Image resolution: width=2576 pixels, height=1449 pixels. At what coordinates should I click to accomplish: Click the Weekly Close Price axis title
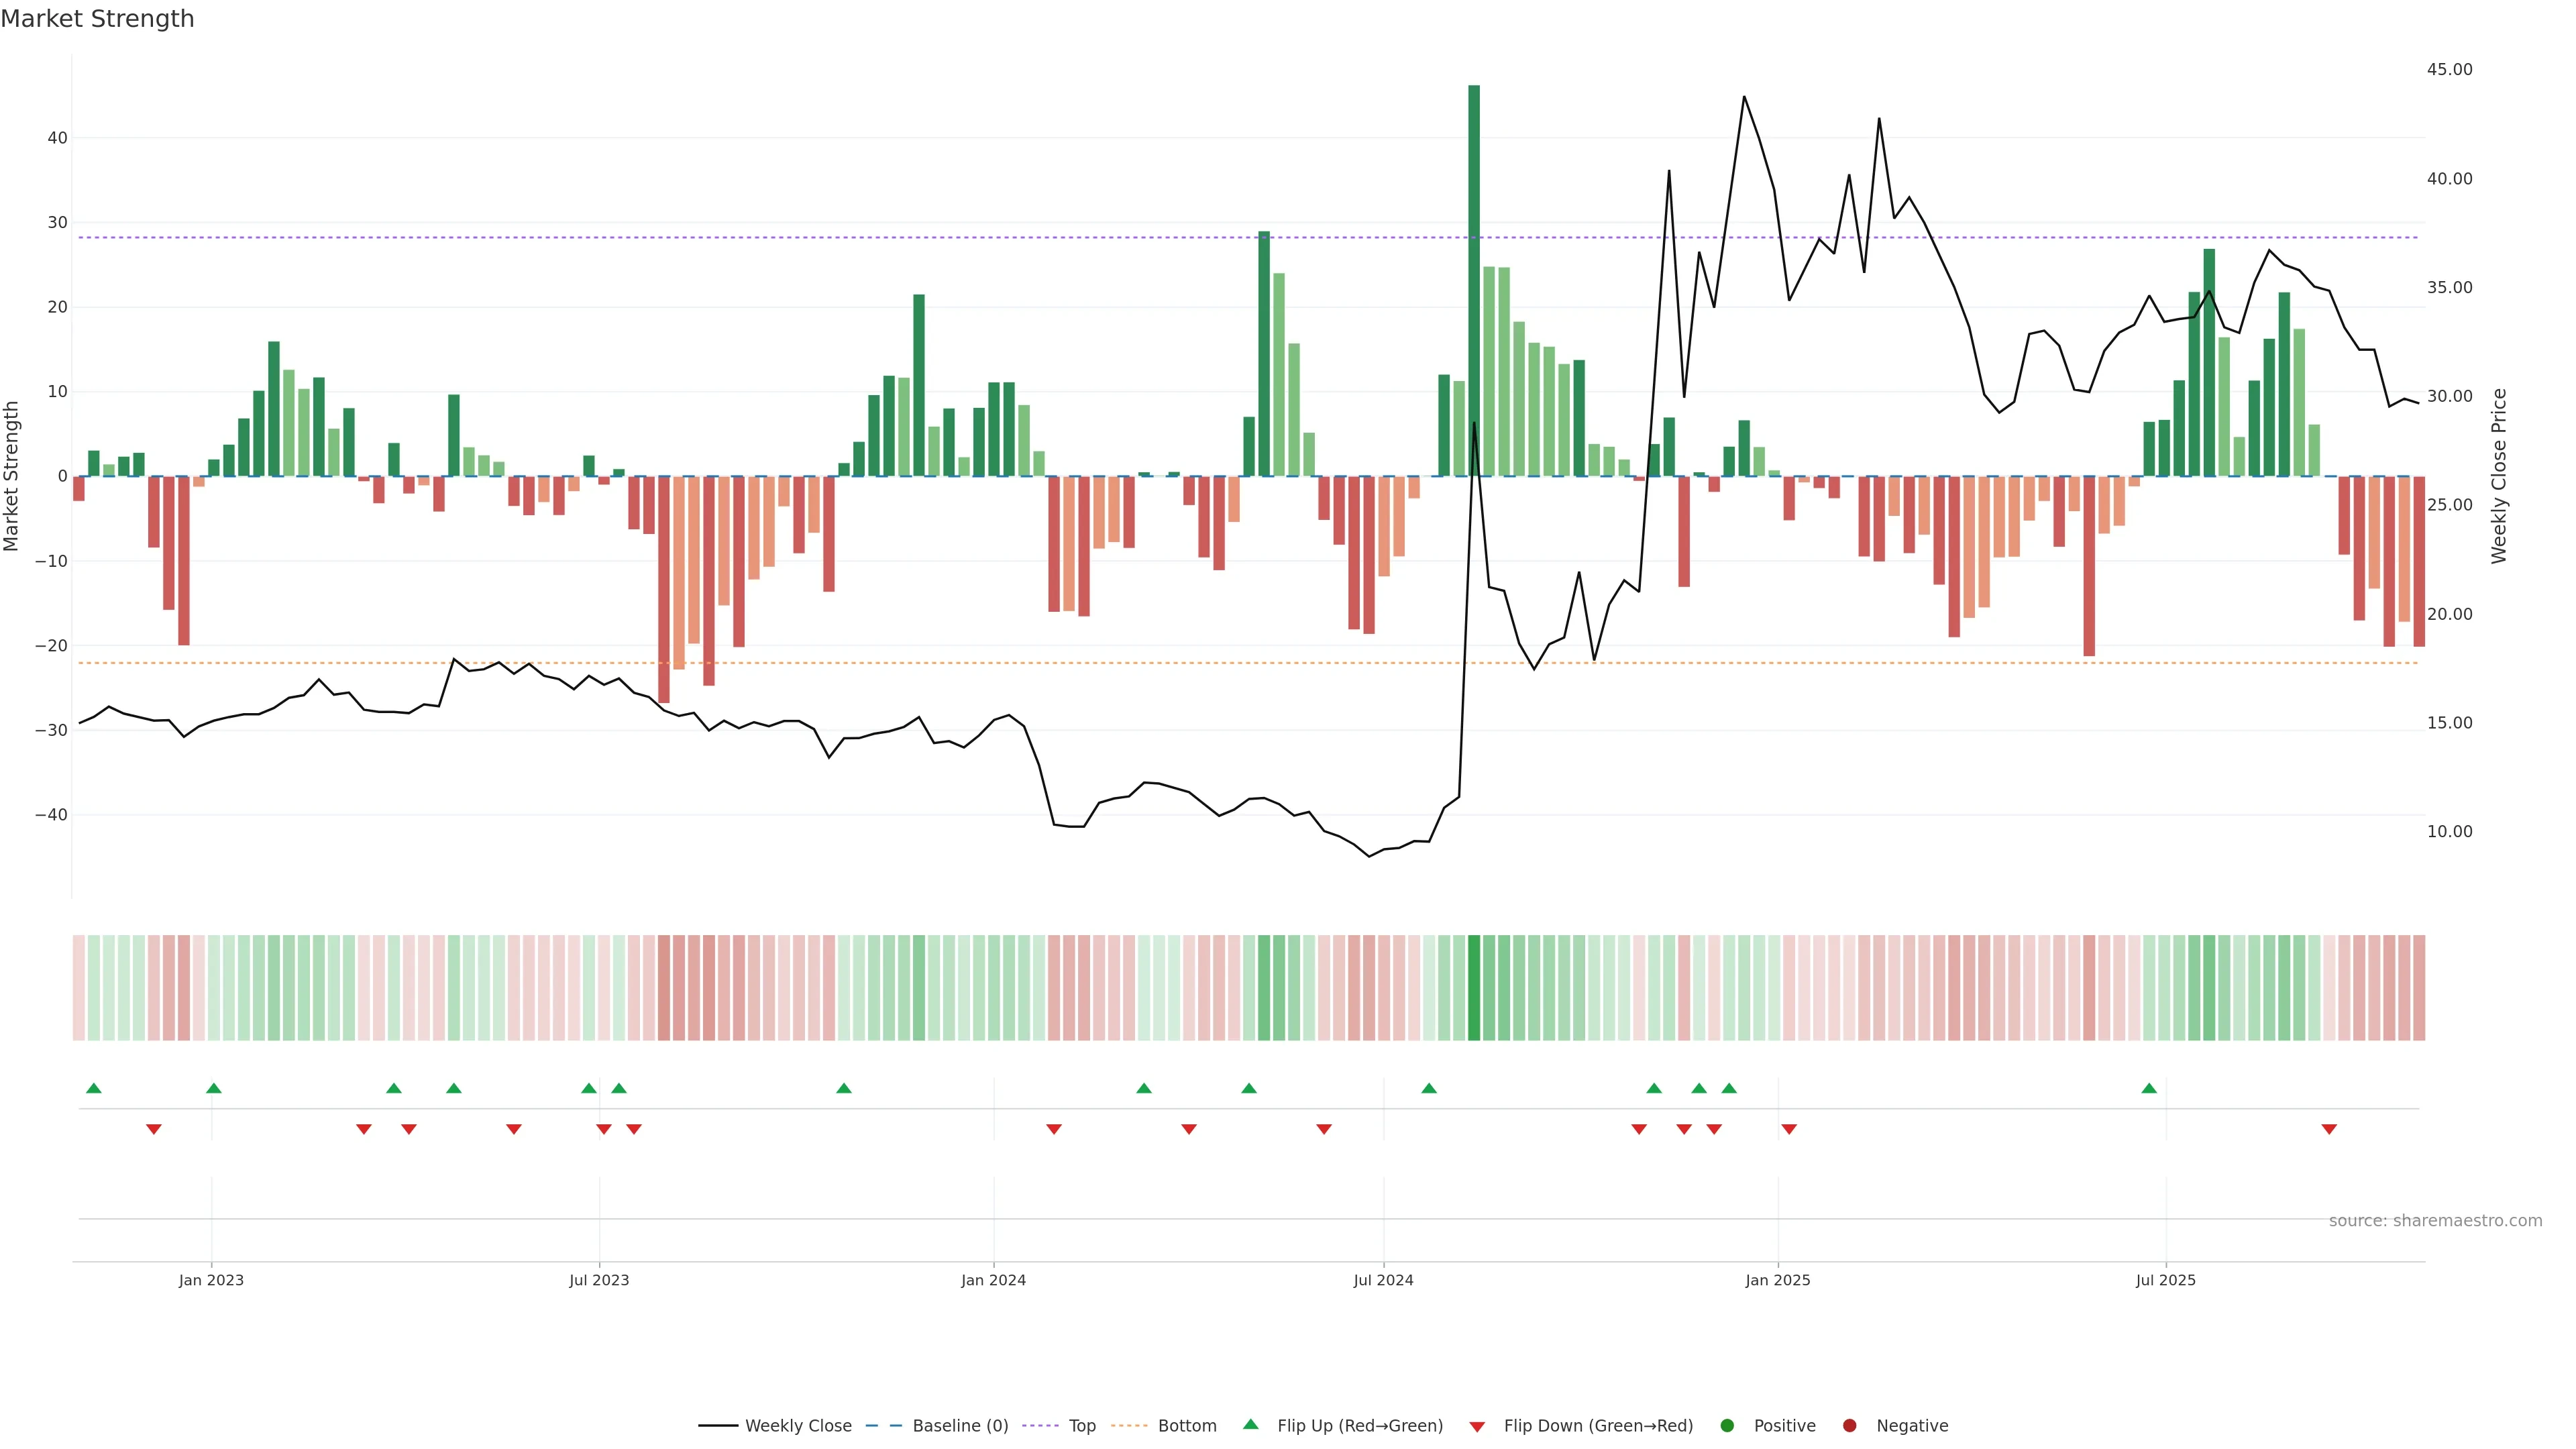(x=2498, y=476)
